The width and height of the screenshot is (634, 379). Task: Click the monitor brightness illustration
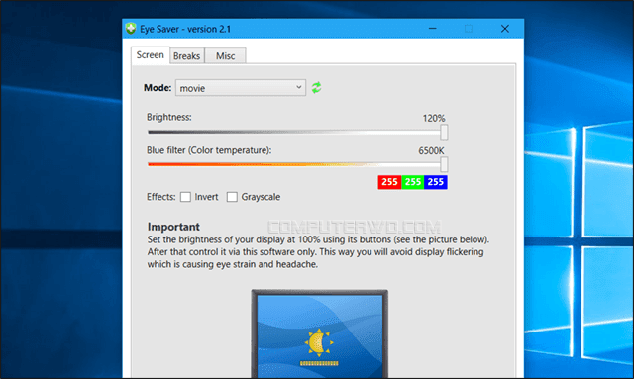coord(319,333)
